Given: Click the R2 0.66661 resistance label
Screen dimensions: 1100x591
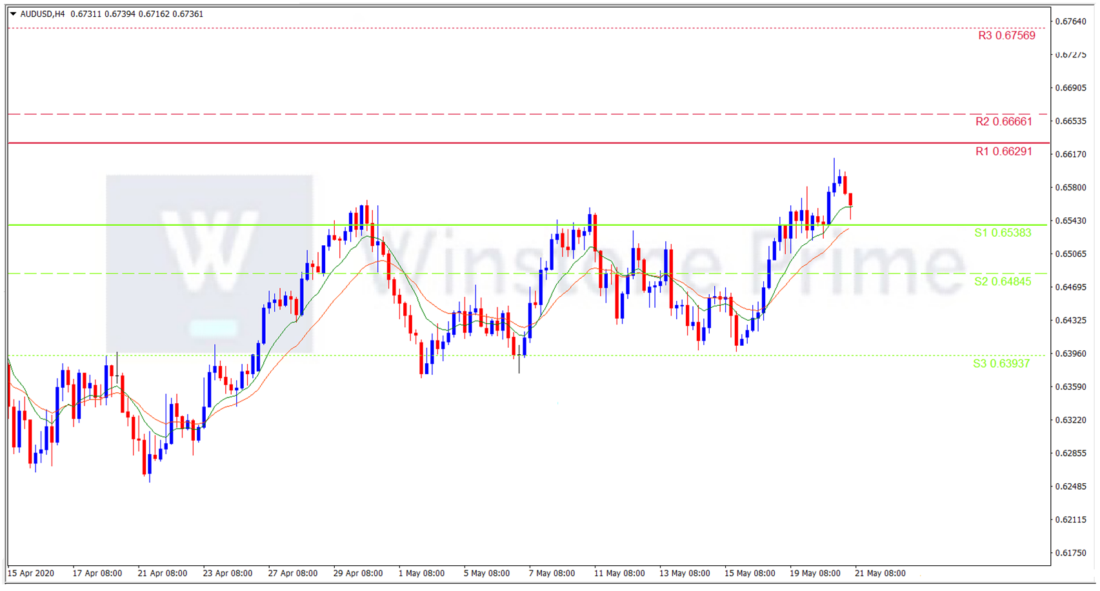Looking at the screenshot, I should click(x=1003, y=121).
